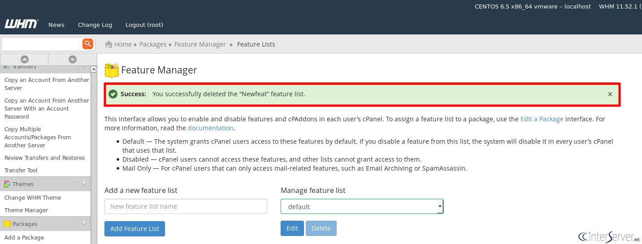
Task: Open the documentation link
Action: pos(210,128)
